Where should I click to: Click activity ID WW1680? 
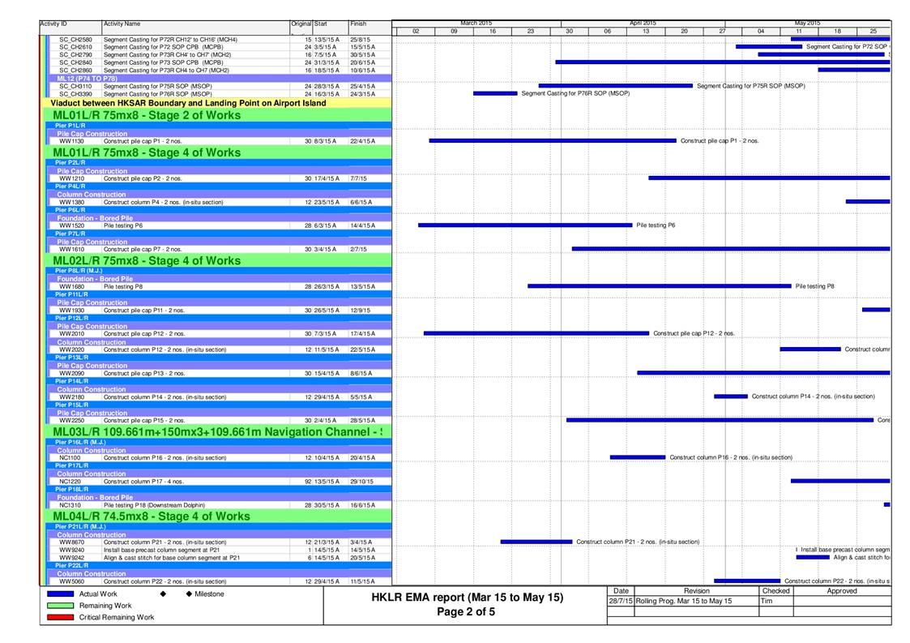(x=71, y=286)
